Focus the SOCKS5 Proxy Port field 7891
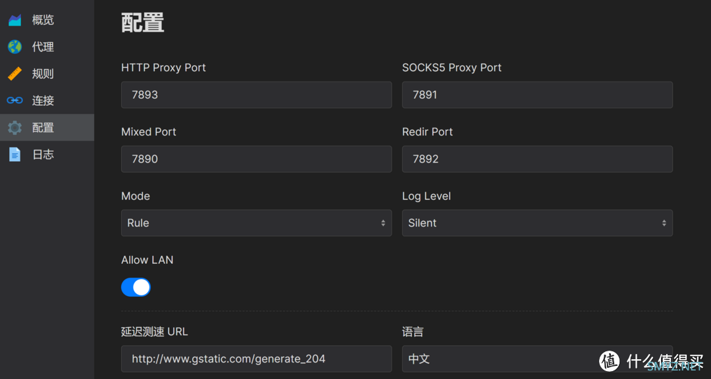The width and height of the screenshot is (711, 379). (x=537, y=95)
